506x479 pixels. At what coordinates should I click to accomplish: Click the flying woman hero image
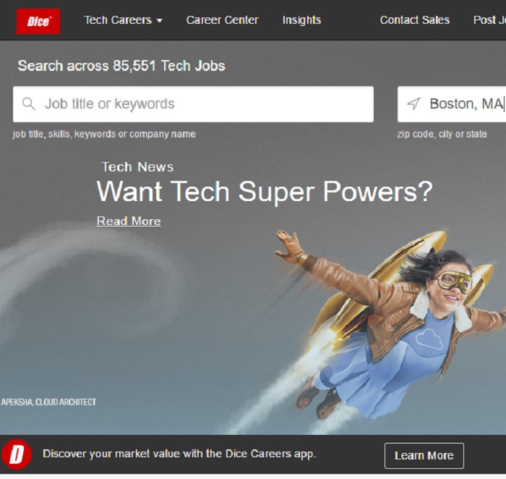pyautogui.click(x=390, y=318)
